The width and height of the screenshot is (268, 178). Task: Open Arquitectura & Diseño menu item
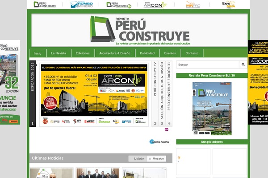pyautogui.click(x=115, y=53)
